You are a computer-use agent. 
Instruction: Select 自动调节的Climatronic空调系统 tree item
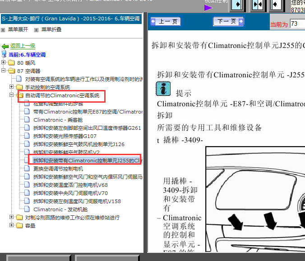[62, 95]
